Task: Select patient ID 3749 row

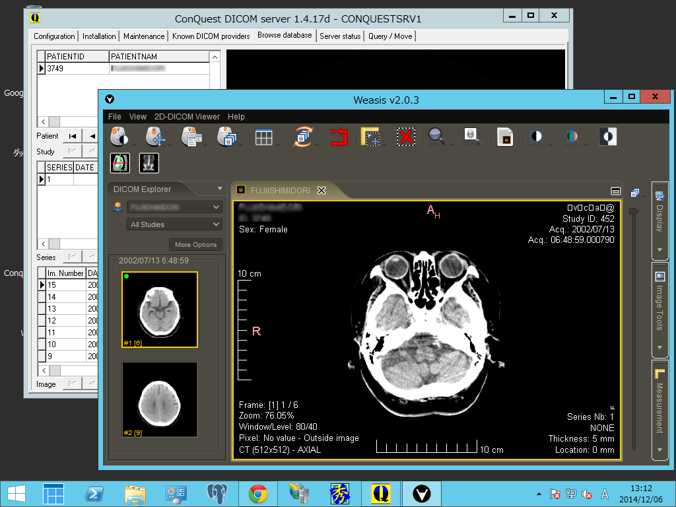Action: click(123, 68)
